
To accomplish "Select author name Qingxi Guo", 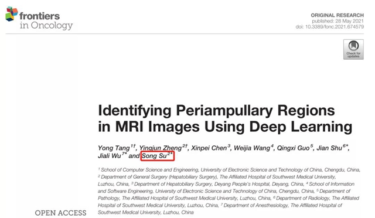I will pos(293,148).
